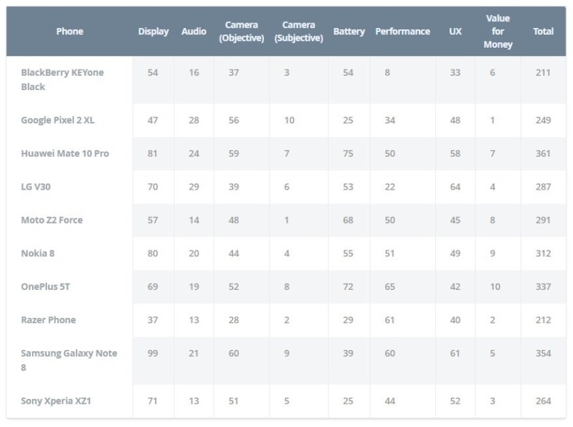Click the Battery column header
573x427 pixels.
tap(349, 31)
